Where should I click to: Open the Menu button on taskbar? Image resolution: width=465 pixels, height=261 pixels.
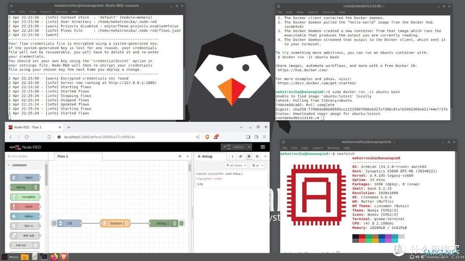tap(10, 257)
